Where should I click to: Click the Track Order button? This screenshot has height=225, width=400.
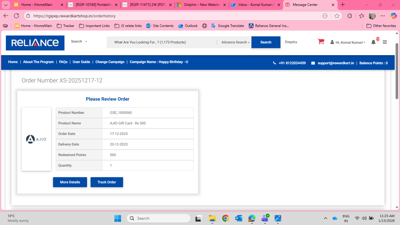(107, 182)
